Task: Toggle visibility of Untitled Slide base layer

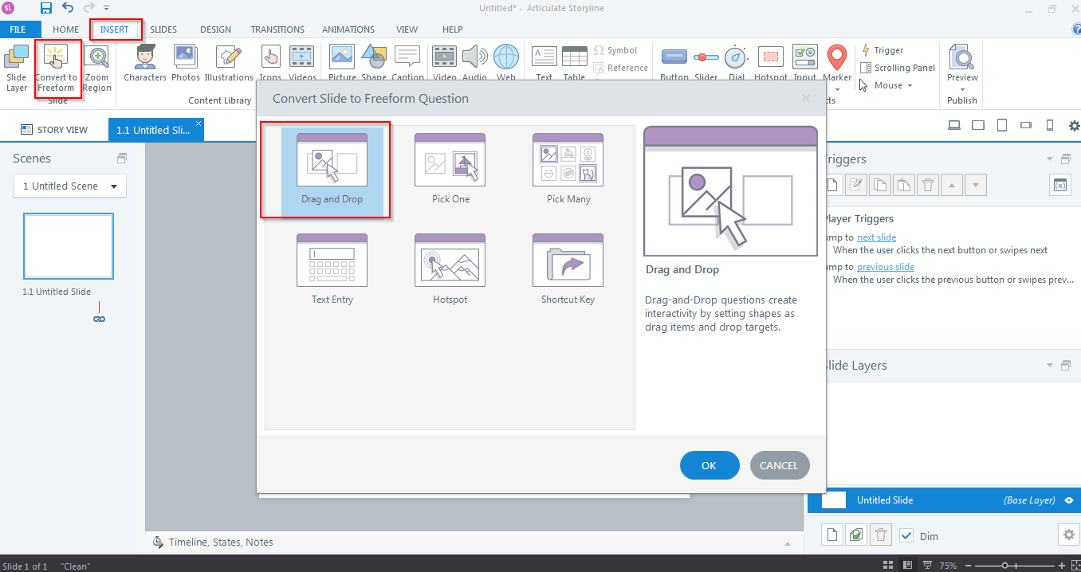Action: (1069, 500)
